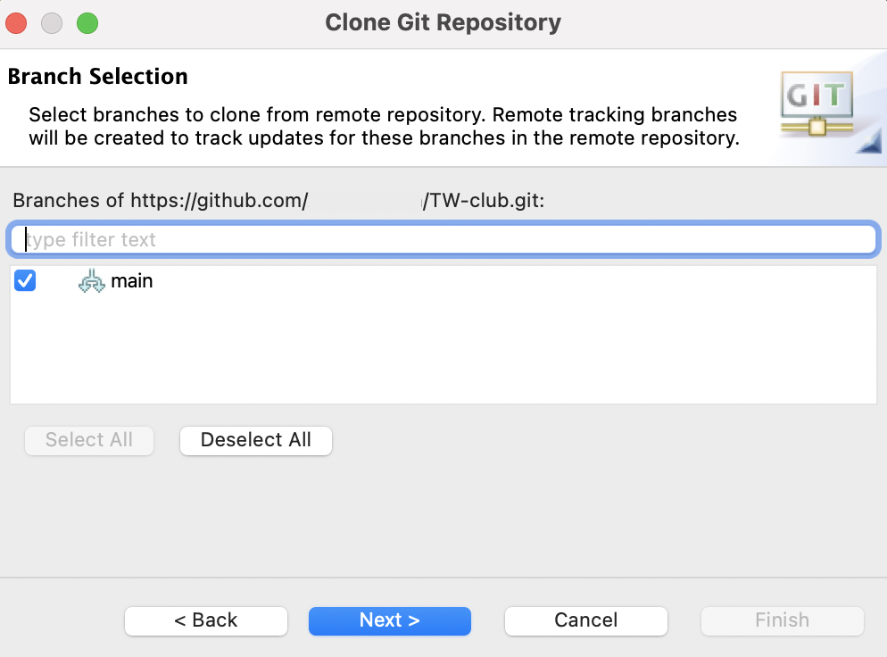This screenshot has height=657, width=887.
Task: Click the 'Branches of' label text
Action: coord(69,200)
